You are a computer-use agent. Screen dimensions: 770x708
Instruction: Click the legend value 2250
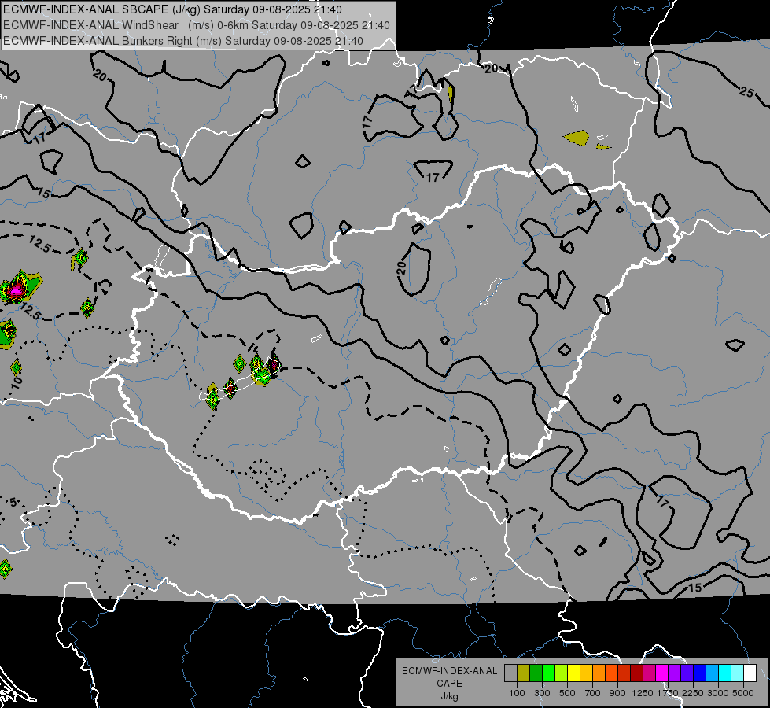tap(693, 693)
